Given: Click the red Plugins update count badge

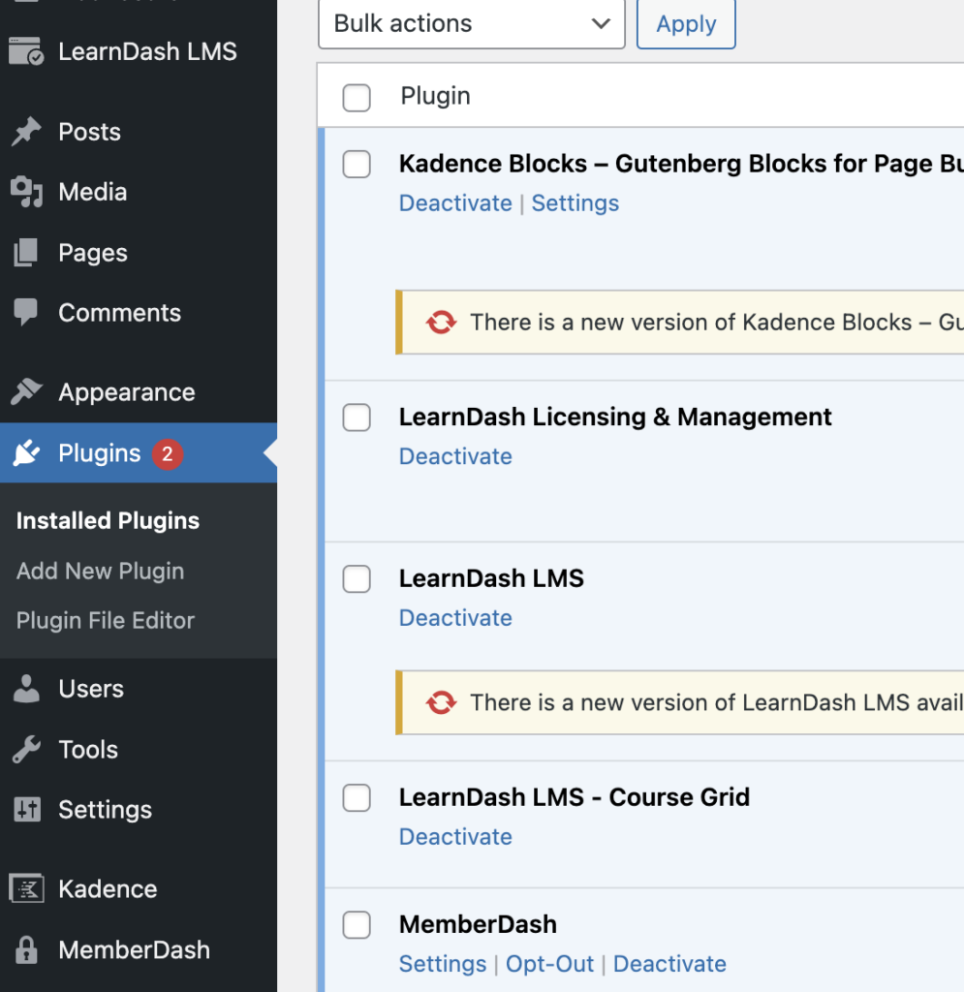Looking at the screenshot, I should coord(167,453).
